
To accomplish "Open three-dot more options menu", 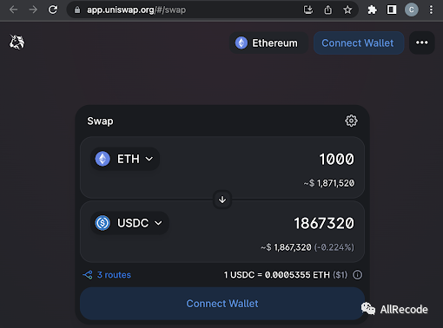I will click(422, 43).
